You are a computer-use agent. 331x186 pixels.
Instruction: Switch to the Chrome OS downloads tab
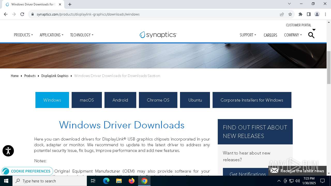point(158,100)
